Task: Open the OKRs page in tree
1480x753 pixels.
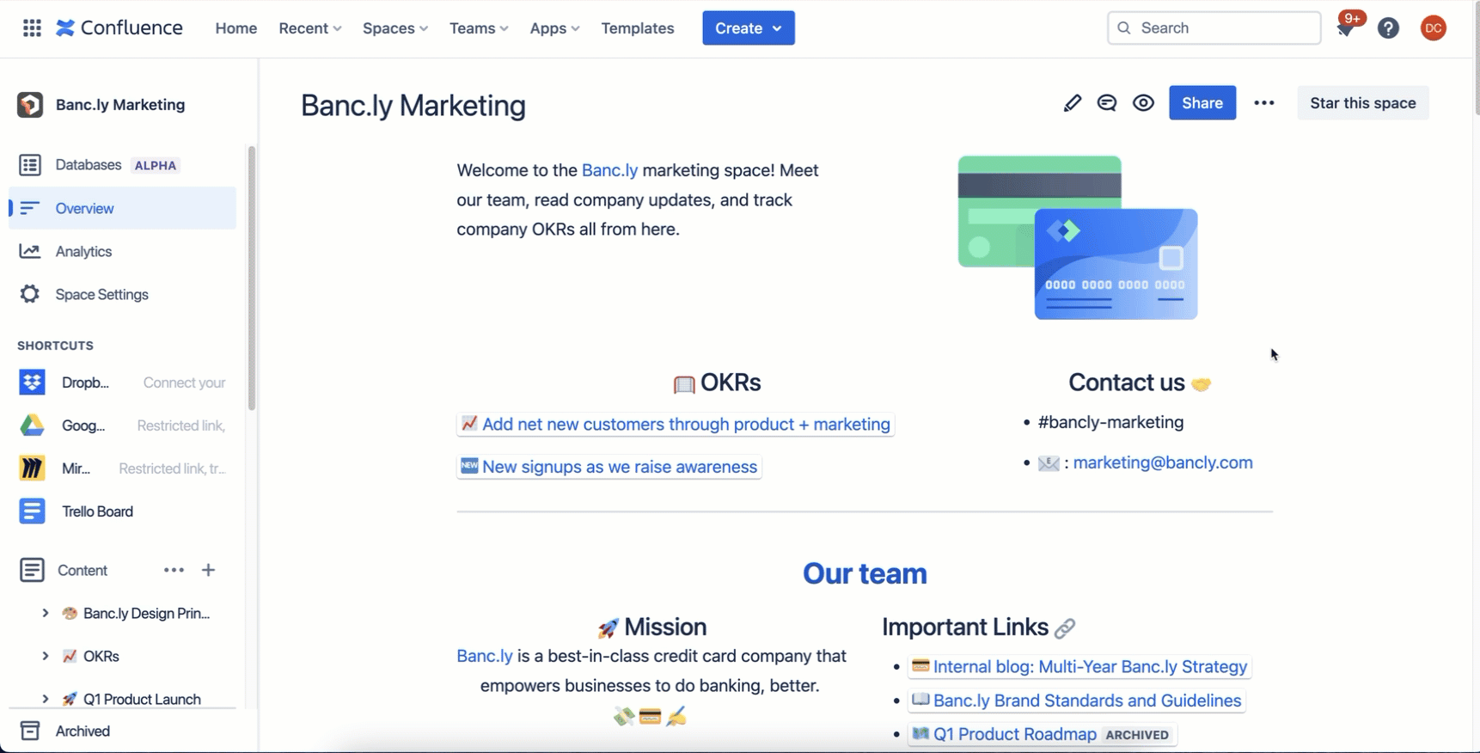Action: 101,656
